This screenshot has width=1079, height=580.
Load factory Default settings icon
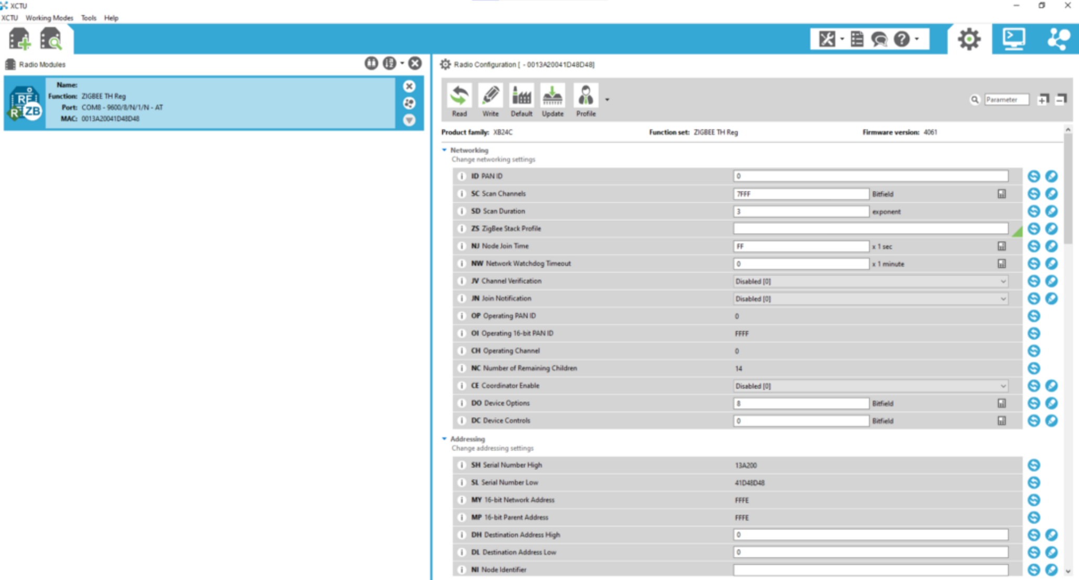521,101
